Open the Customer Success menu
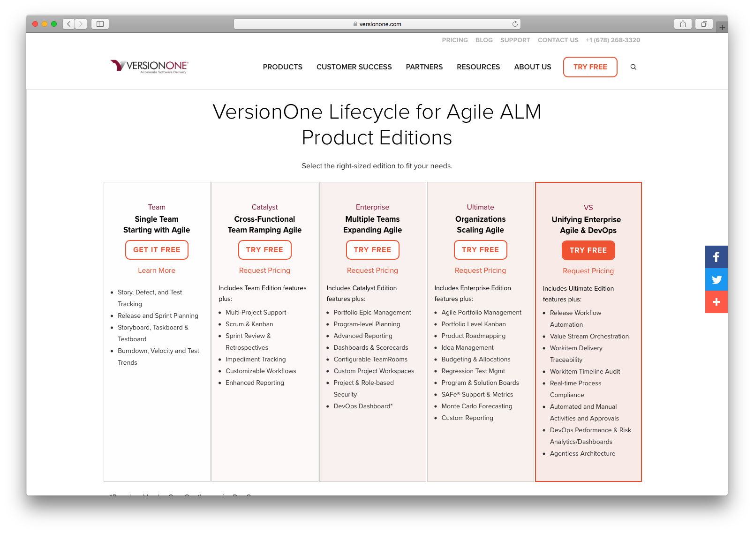This screenshot has width=754, height=533. click(354, 67)
